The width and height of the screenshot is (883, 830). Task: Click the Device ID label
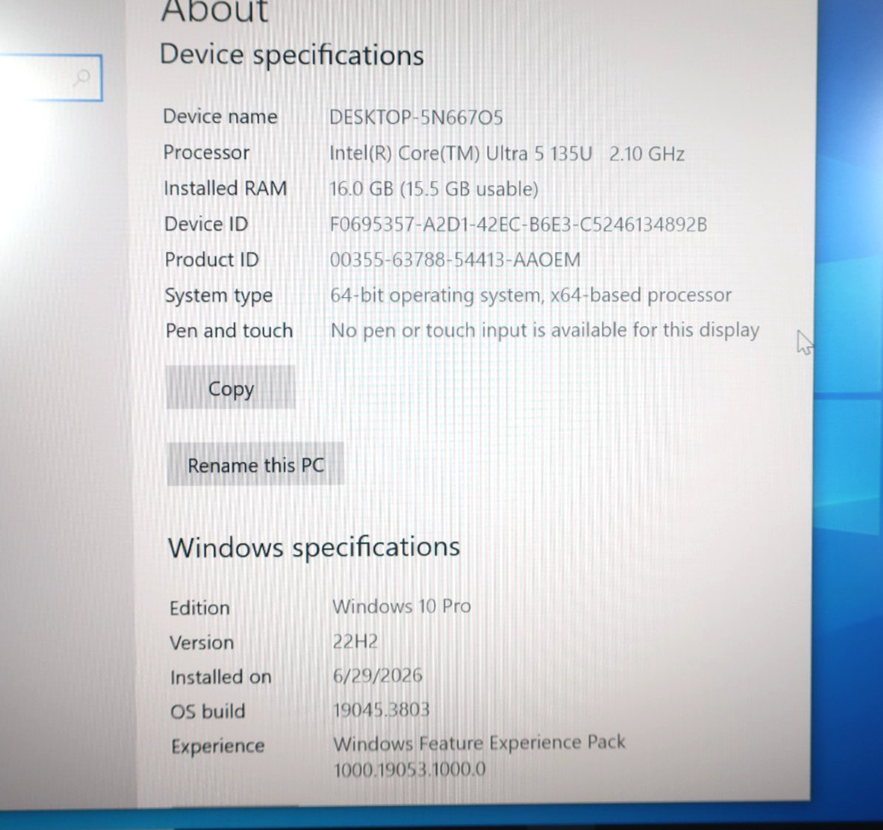[x=206, y=224]
